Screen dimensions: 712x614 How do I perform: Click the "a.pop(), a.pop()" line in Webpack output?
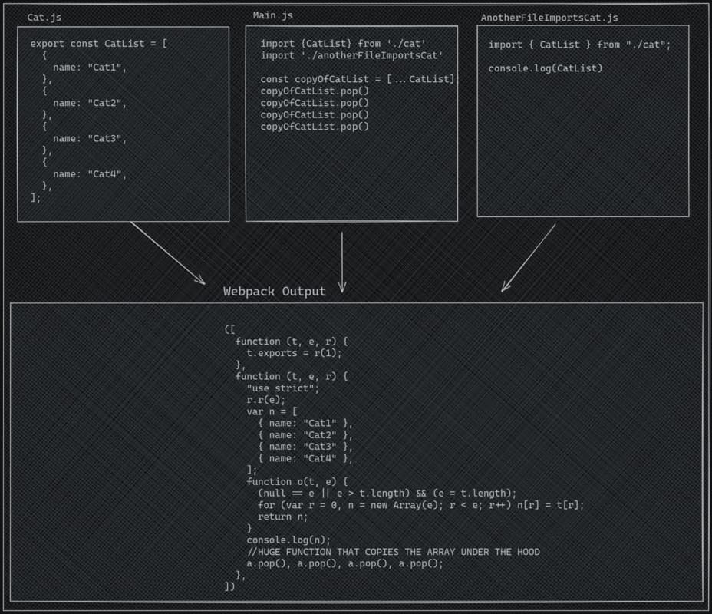tap(344, 563)
